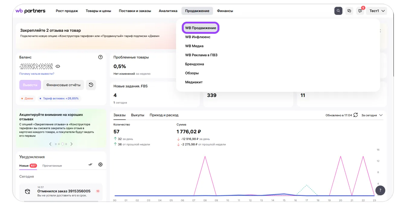Go to the previous banner slide arrow
Viewport: 406px width, 205px height.
[x=50, y=144]
